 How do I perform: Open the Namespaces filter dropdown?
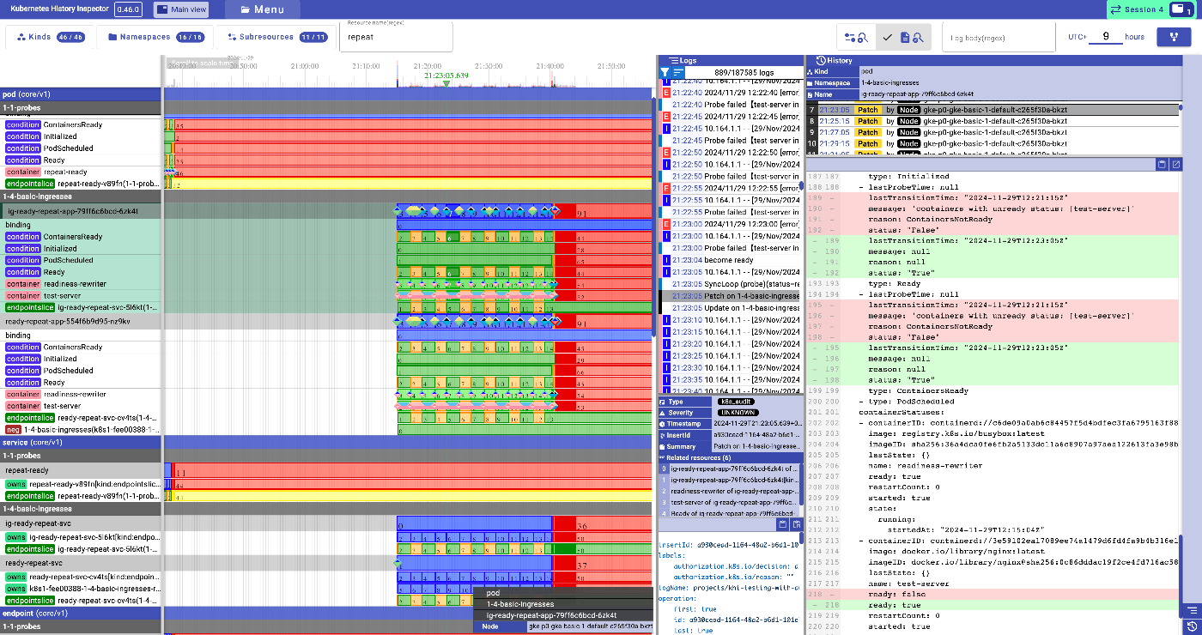coord(155,38)
